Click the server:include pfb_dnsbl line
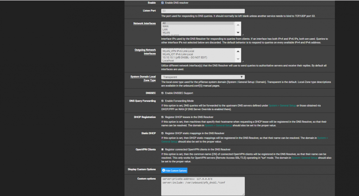 tap(194, 182)
